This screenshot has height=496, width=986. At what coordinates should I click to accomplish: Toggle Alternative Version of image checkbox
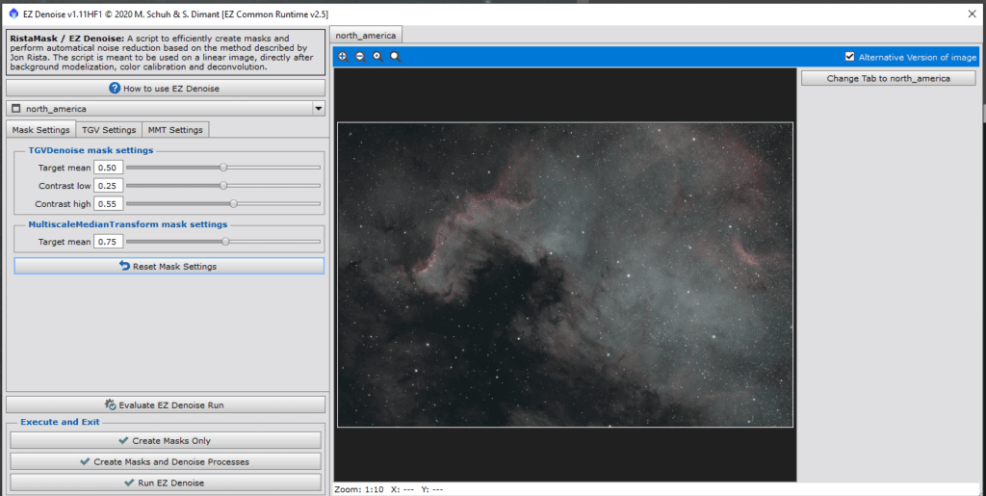click(x=849, y=57)
